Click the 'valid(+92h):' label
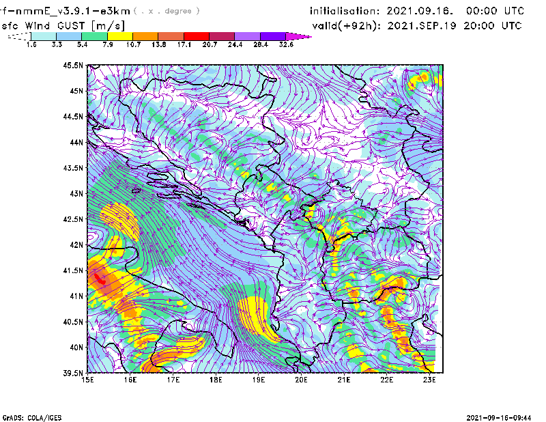Screen dimensions: 546x422 (x=347, y=26)
